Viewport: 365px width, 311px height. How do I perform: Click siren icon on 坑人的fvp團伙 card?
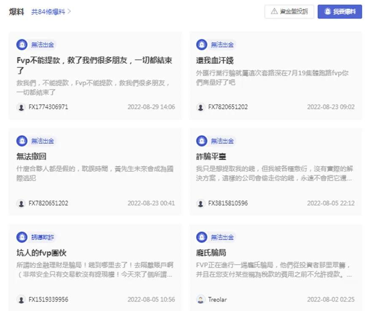pyautogui.click(x=22, y=237)
